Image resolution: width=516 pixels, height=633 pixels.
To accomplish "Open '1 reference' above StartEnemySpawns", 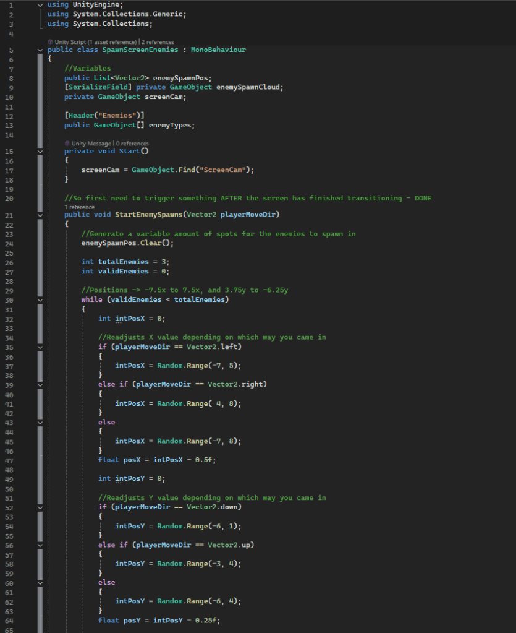I will (80, 207).
